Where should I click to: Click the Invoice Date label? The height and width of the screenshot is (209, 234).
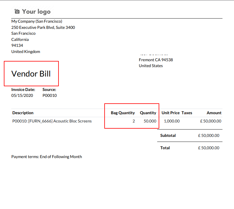tap(23, 89)
